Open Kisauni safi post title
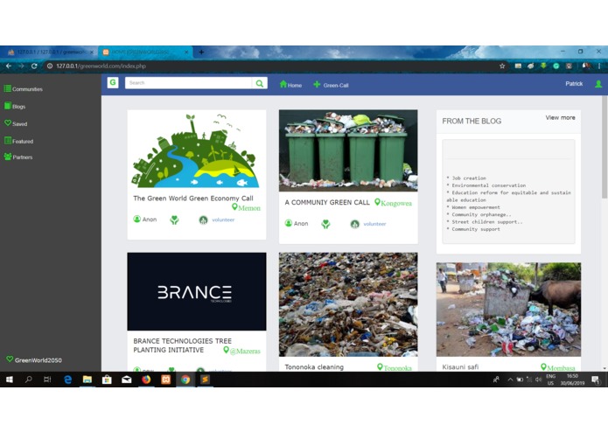This screenshot has height=432, width=608. pyautogui.click(x=460, y=367)
